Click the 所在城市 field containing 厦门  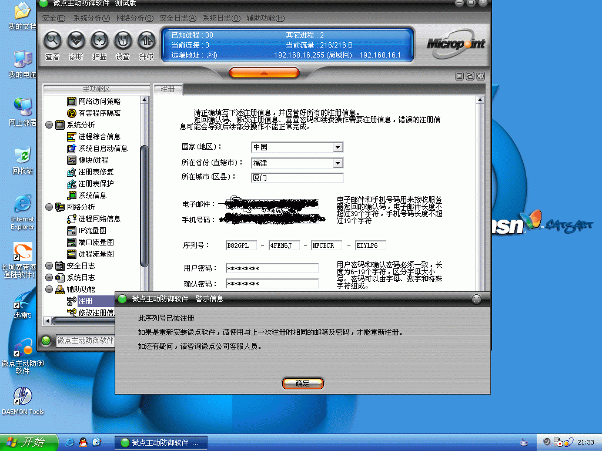coord(297,177)
